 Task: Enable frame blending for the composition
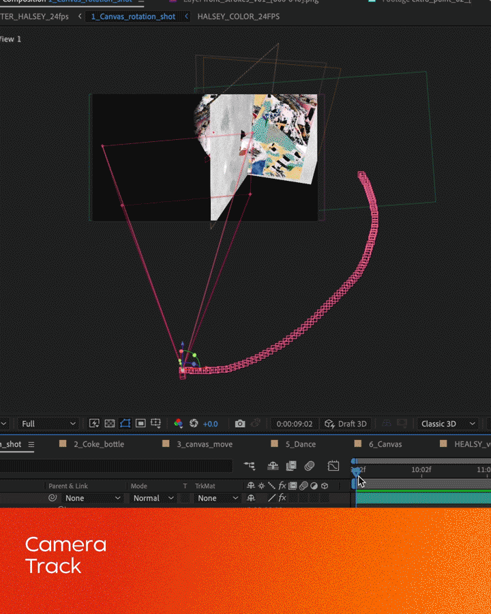[291, 466]
